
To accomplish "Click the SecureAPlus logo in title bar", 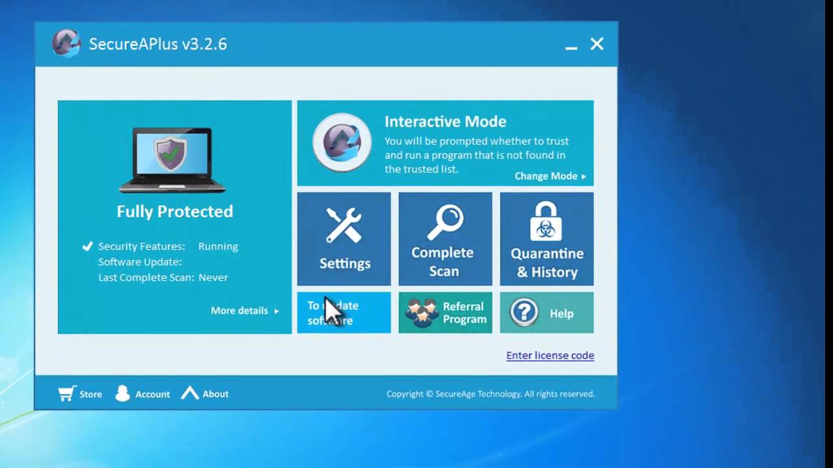I will 66,44.
